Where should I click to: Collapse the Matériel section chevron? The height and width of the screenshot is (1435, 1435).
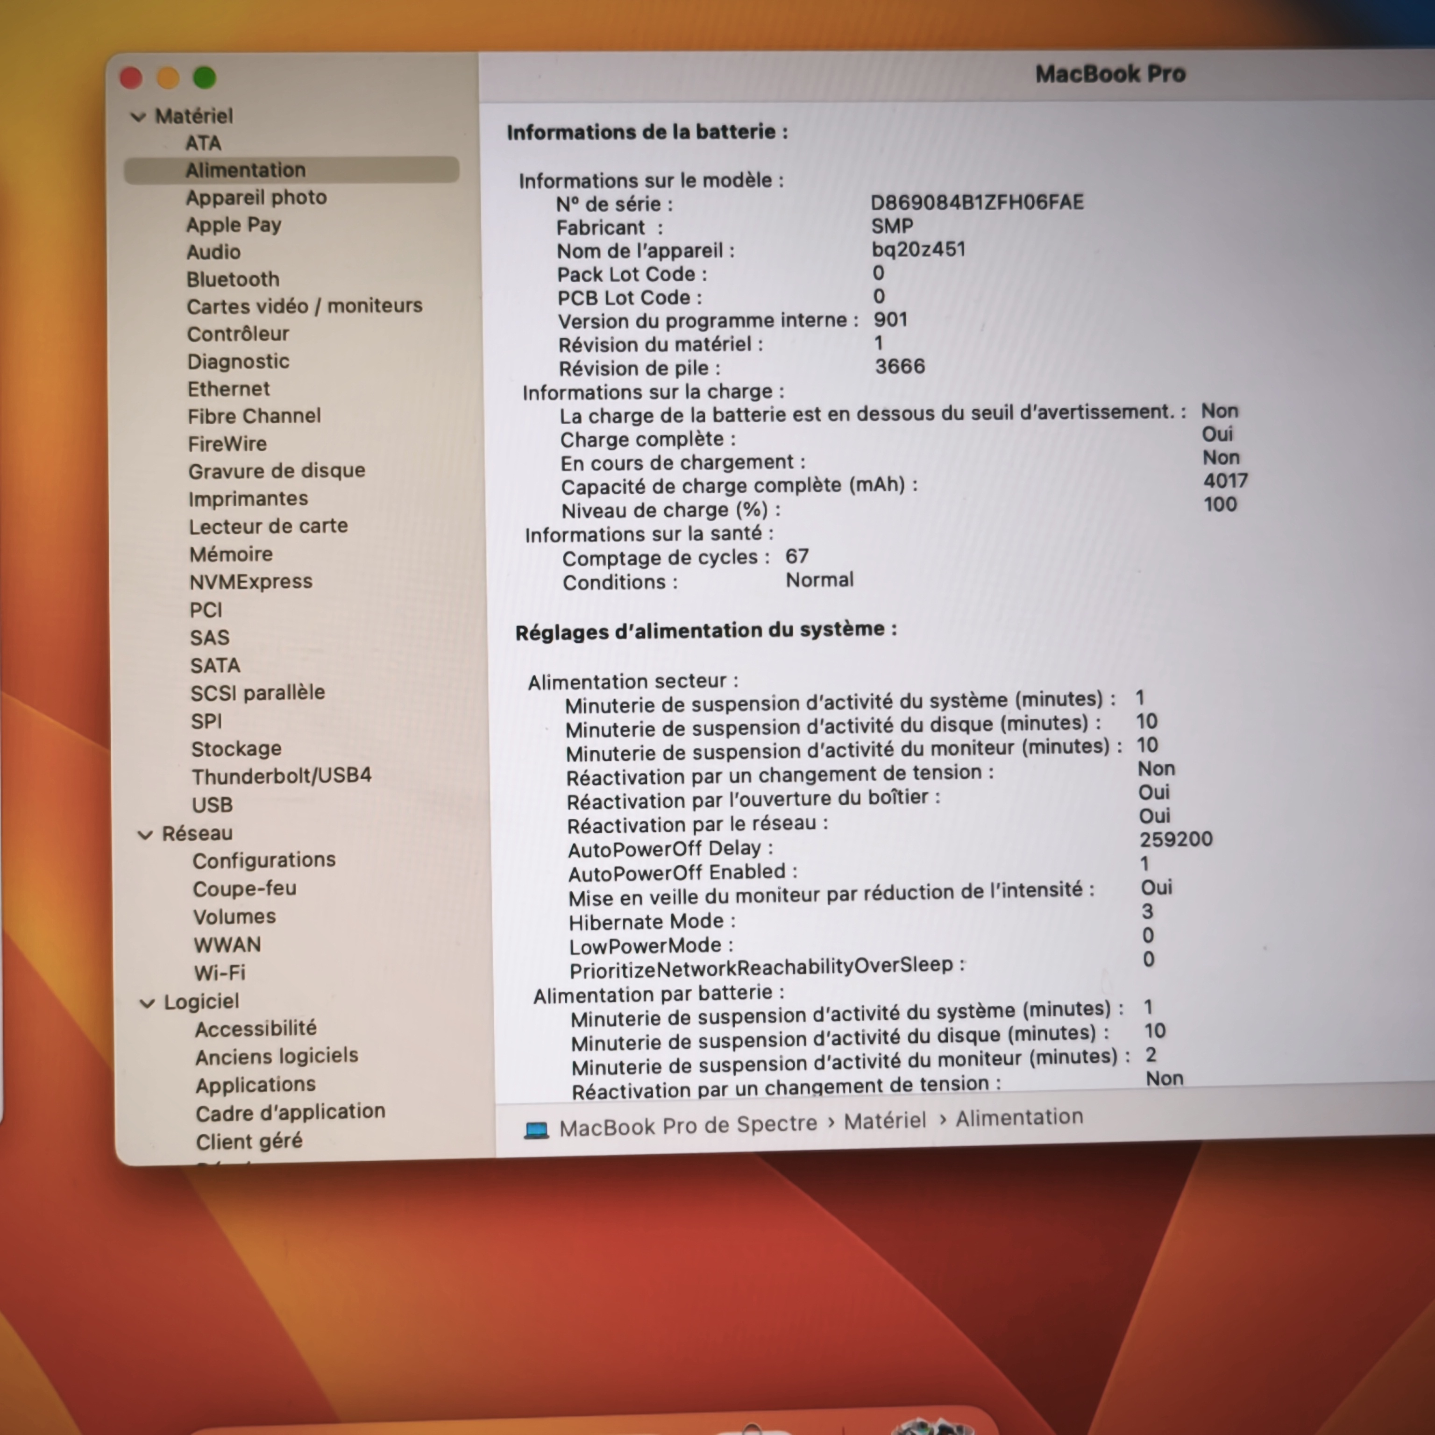pyautogui.click(x=138, y=117)
